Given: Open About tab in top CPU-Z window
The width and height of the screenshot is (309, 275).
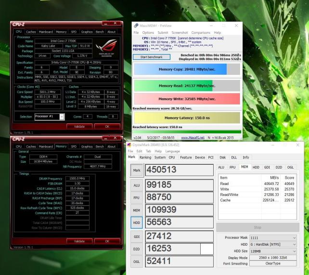Looking at the screenshot, I should 111,32.
